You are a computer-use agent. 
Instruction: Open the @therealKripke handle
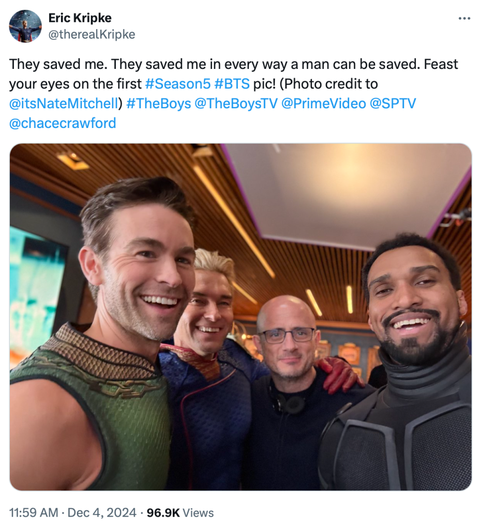pos(92,35)
